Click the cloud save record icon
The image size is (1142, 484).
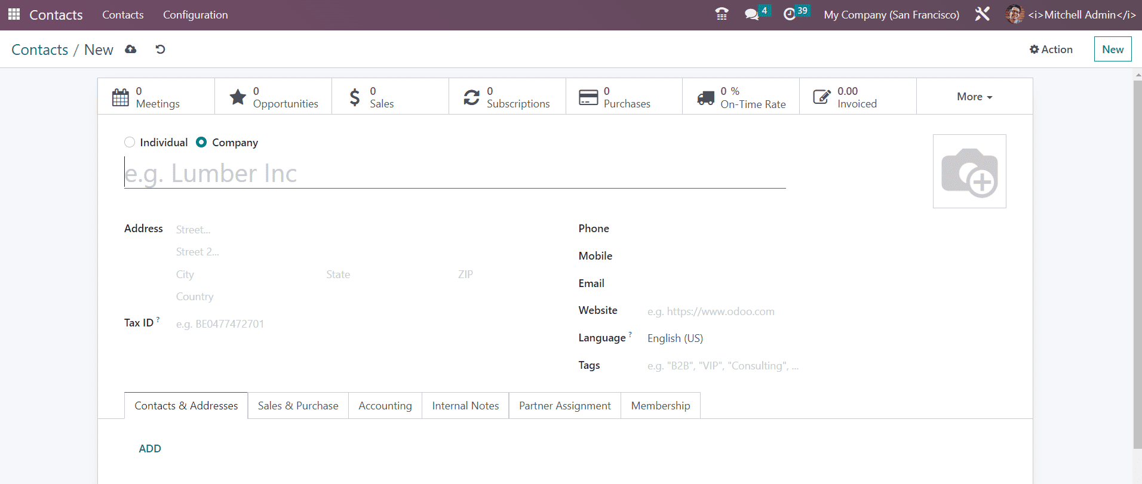coord(131,50)
